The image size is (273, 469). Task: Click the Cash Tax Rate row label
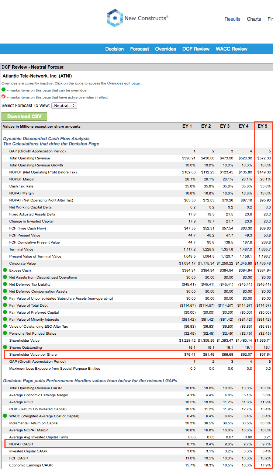(21, 186)
